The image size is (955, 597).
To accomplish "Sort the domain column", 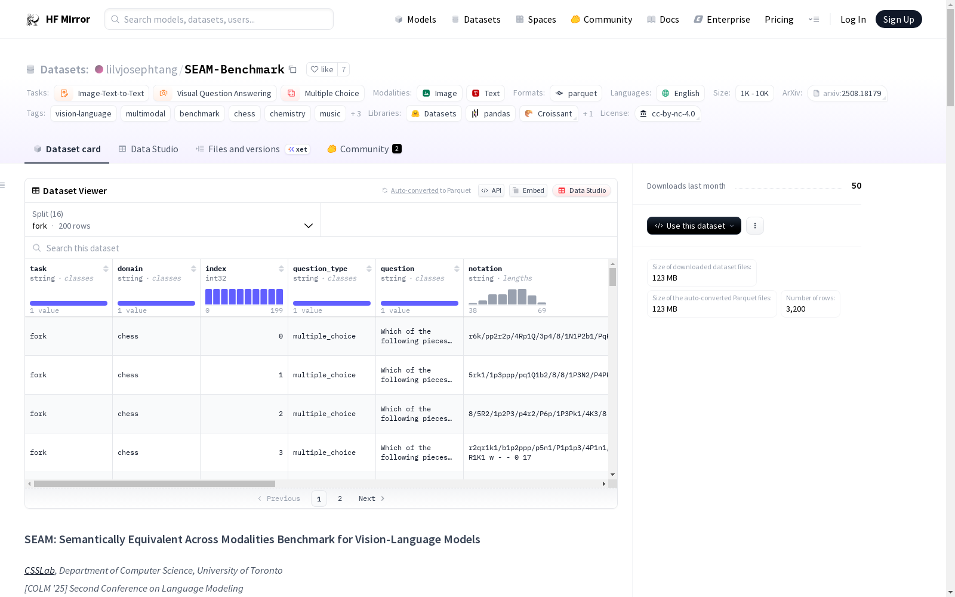I will pyautogui.click(x=193, y=269).
